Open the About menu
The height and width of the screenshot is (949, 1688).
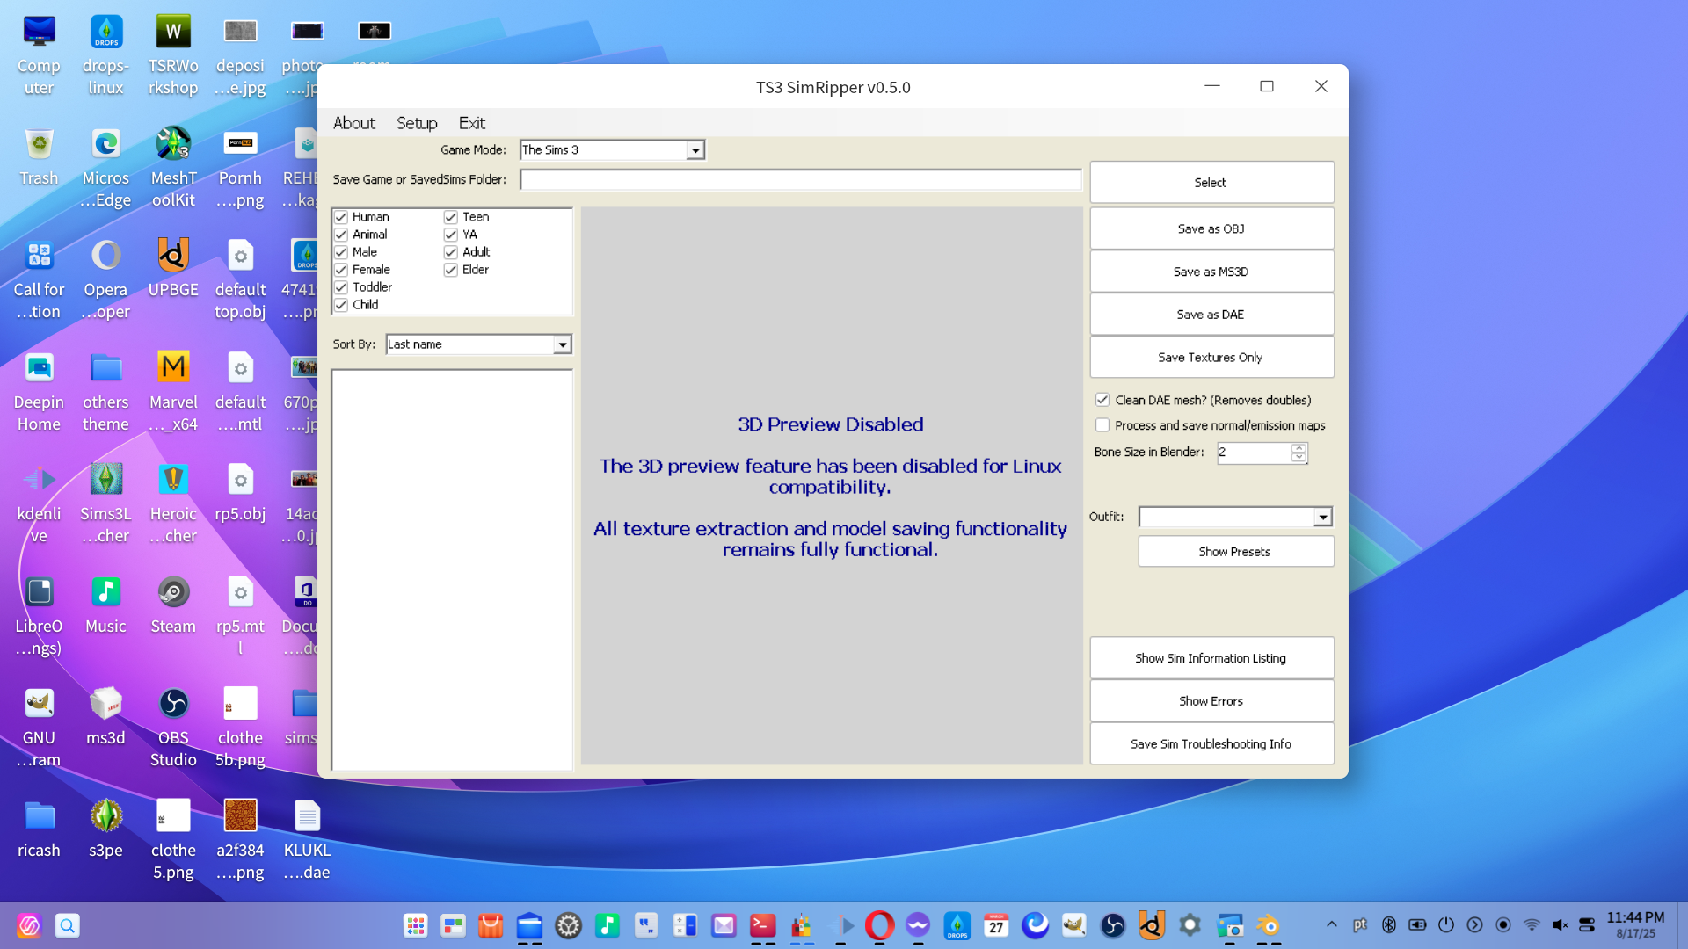(353, 123)
